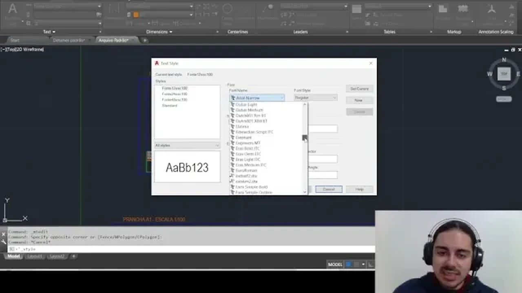Screen dimensions: 522x293
Task: Toggle the grid display status icon
Action: (x=349, y=265)
